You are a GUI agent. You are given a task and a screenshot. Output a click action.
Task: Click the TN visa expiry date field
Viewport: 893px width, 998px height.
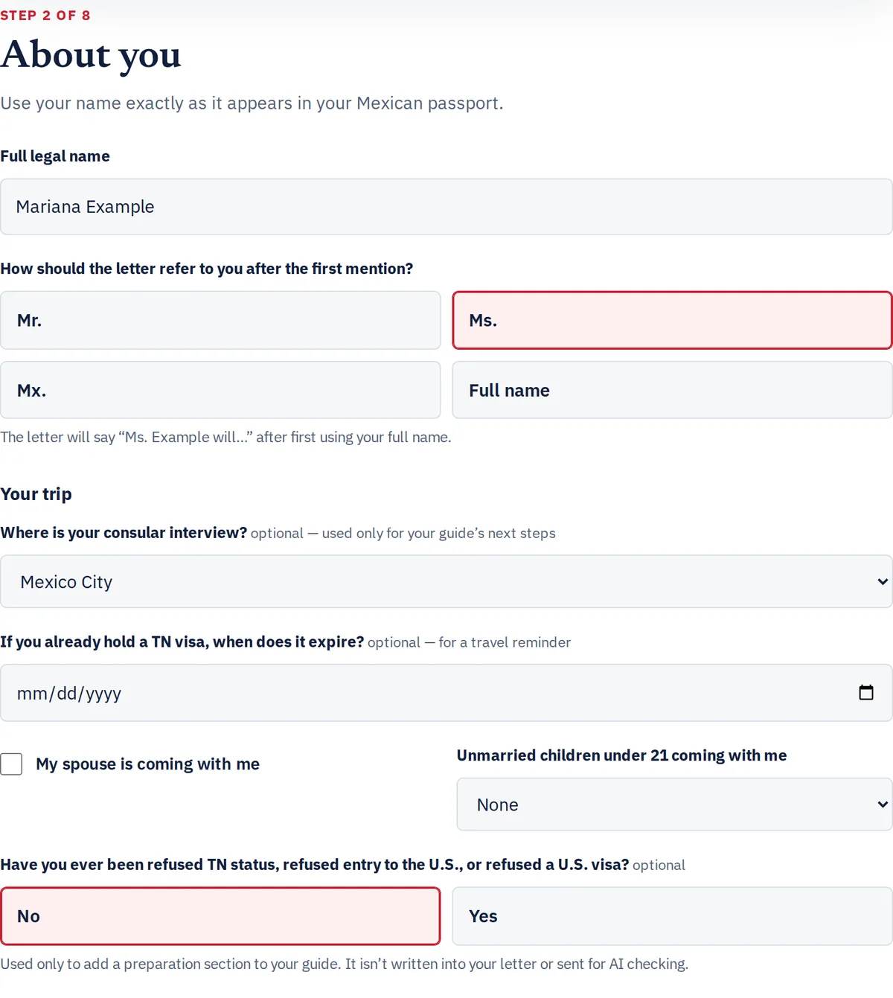[446, 693]
